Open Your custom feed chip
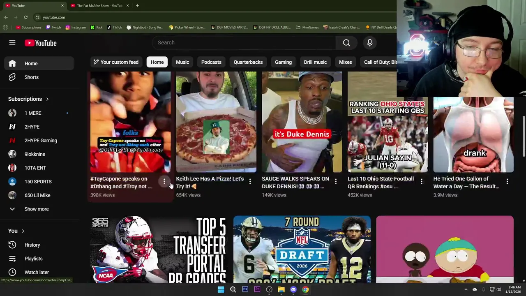This screenshot has height=296, width=526. 116,62
